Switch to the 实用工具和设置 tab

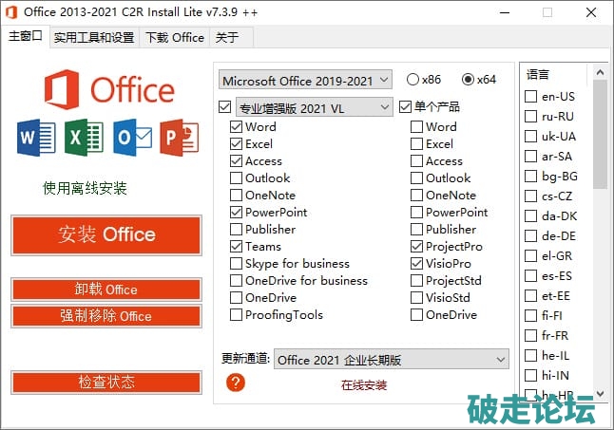click(x=93, y=38)
